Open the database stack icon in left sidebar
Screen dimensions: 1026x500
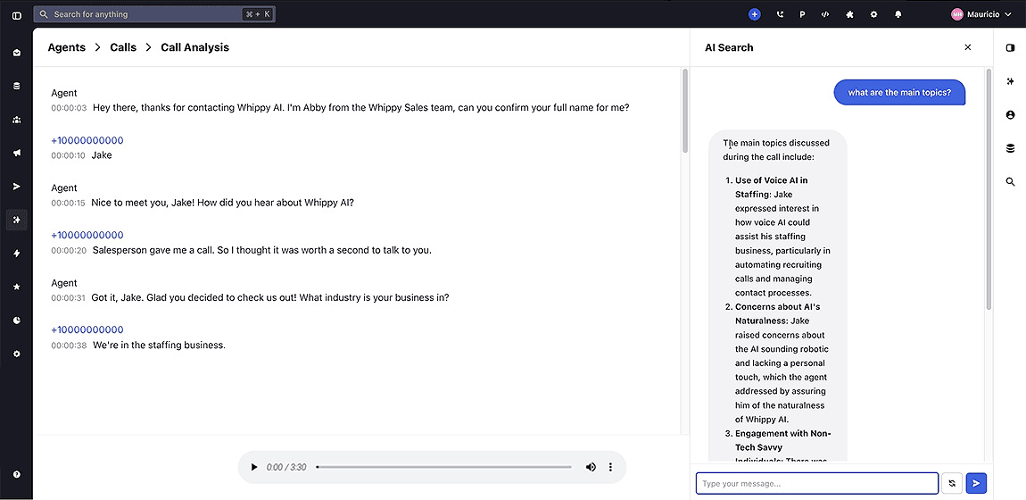pyautogui.click(x=16, y=86)
